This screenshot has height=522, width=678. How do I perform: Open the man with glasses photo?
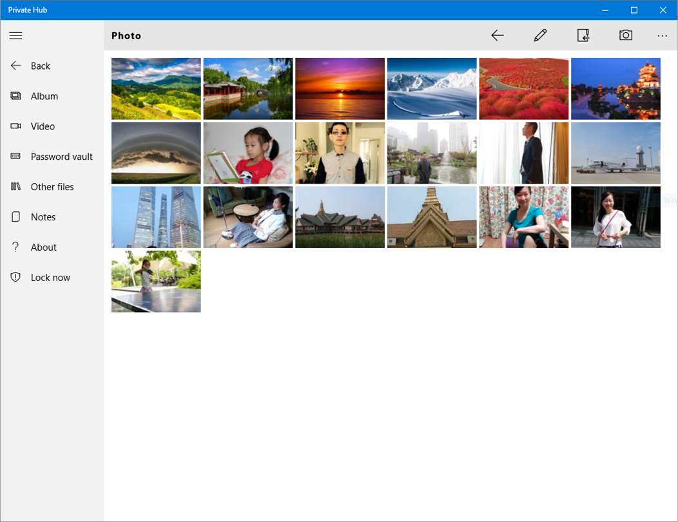click(340, 153)
